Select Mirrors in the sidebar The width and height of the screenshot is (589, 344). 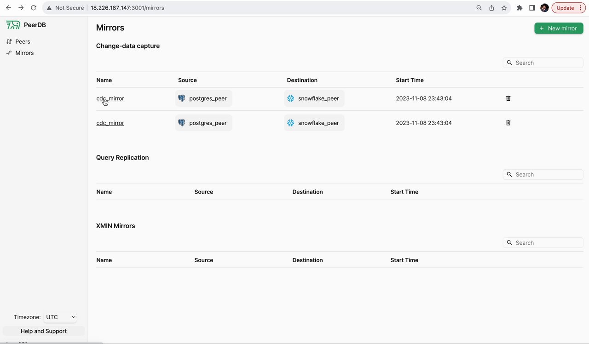(24, 53)
